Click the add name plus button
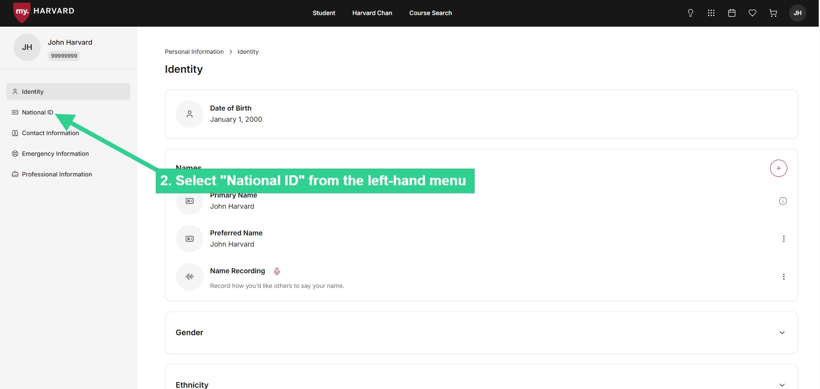The width and height of the screenshot is (820, 389). click(779, 168)
